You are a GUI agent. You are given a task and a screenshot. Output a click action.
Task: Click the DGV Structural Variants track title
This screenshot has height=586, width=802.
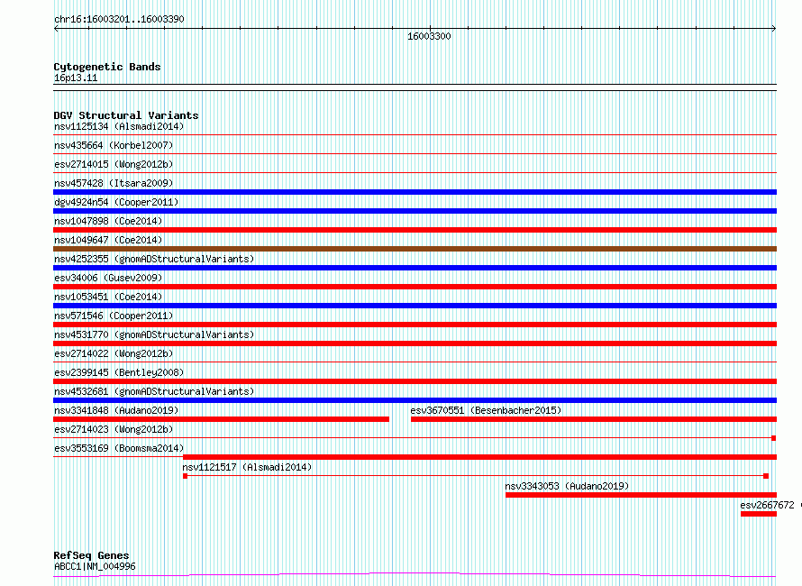tap(126, 115)
